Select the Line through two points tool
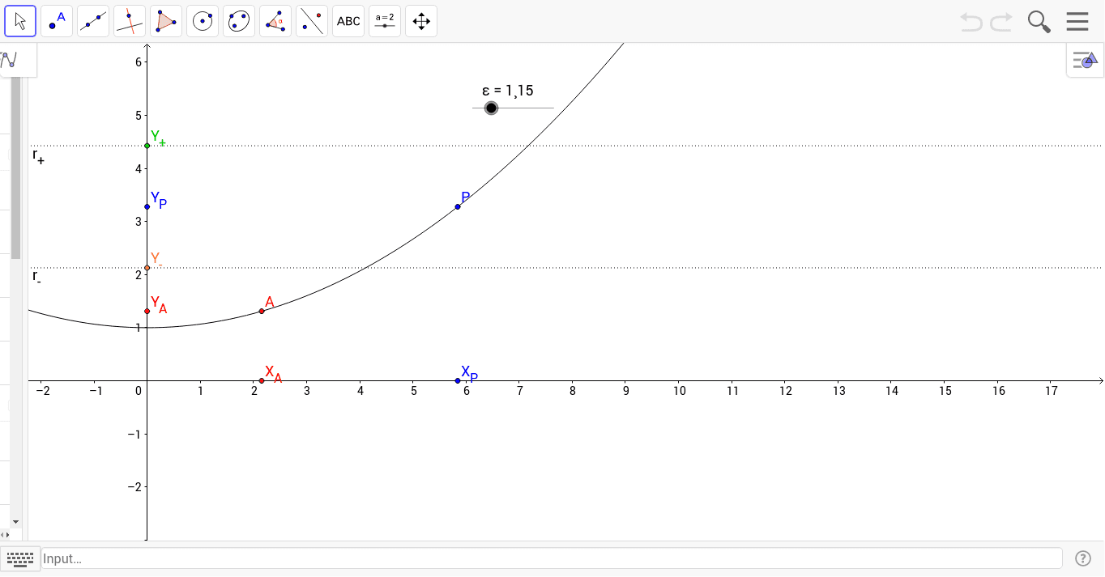This screenshot has height=577, width=1105. [93, 21]
